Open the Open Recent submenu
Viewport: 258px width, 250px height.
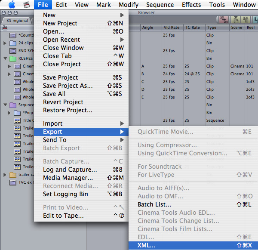[81, 40]
